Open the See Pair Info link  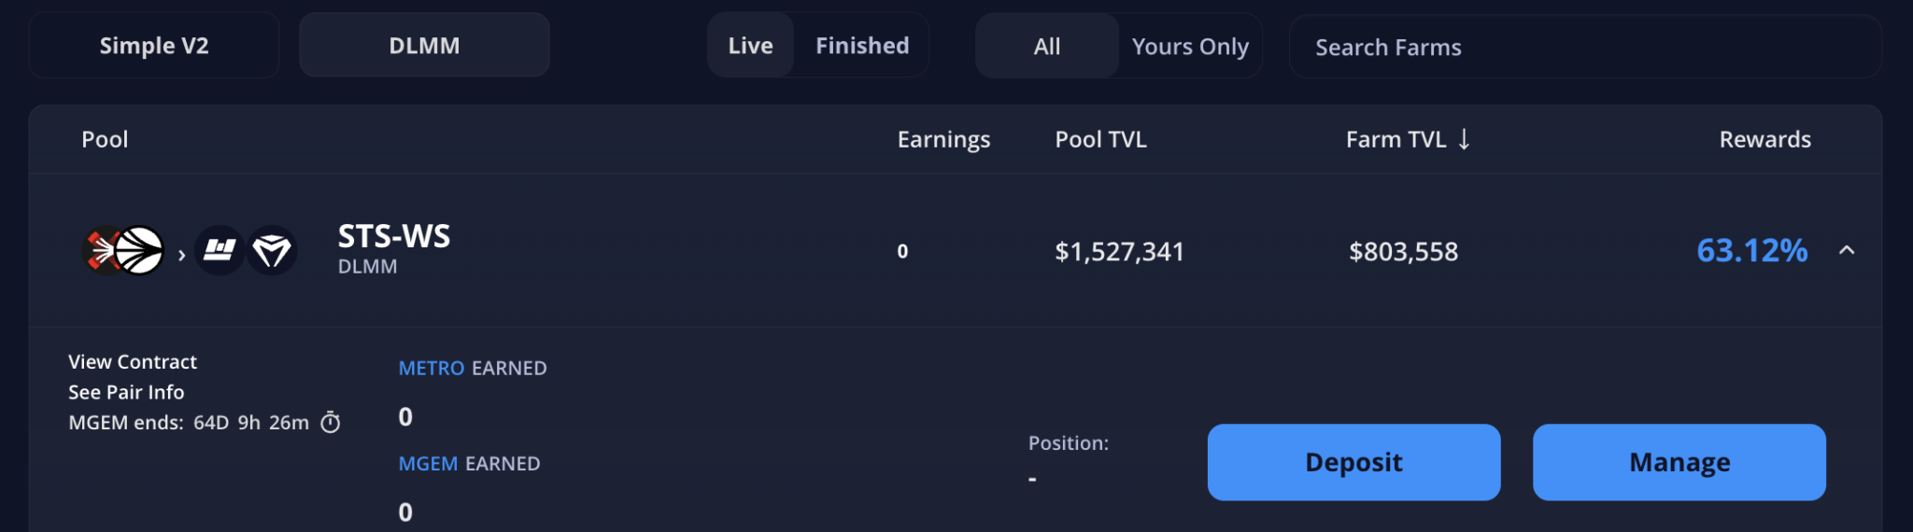coord(126,393)
